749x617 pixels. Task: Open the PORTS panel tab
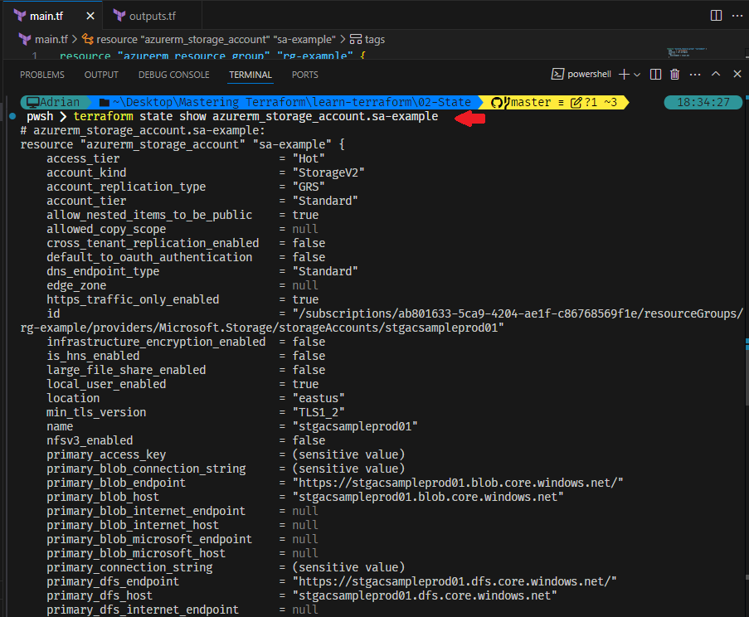click(304, 75)
